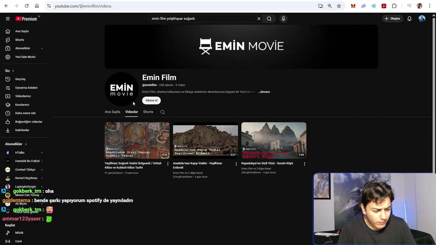Play Anadolu'nun Kayıp Vadisi thumbnail
Image resolution: width=436 pixels, height=245 pixels.
[205, 141]
